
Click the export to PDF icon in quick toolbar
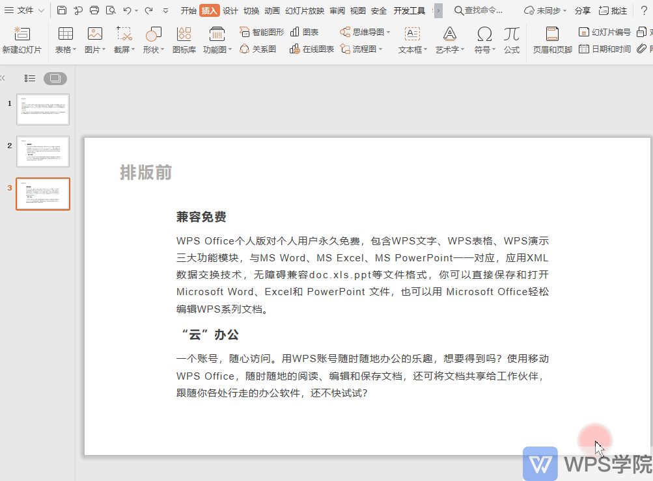(78, 10)
